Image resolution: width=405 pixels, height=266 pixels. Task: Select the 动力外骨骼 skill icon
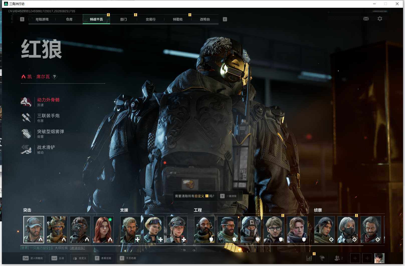26,102
